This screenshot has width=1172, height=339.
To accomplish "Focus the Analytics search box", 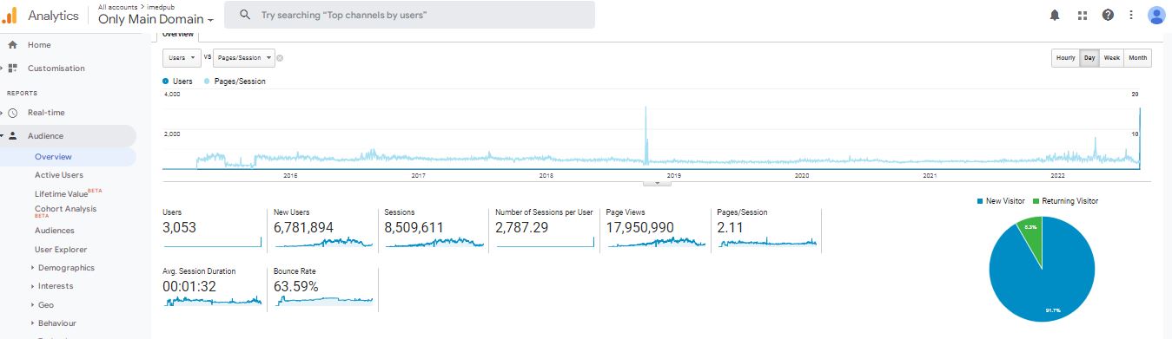I will [409, 15].
